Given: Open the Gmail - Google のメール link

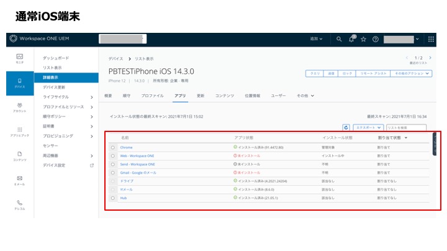Looking at the screenshot, I should click(138, 173).
